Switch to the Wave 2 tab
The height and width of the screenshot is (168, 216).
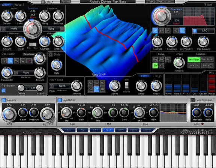click(x=19, y=5)
